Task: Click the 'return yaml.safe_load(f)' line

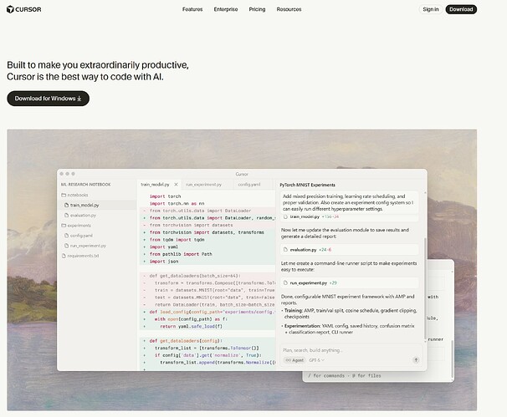Action: tap(191, 326)
